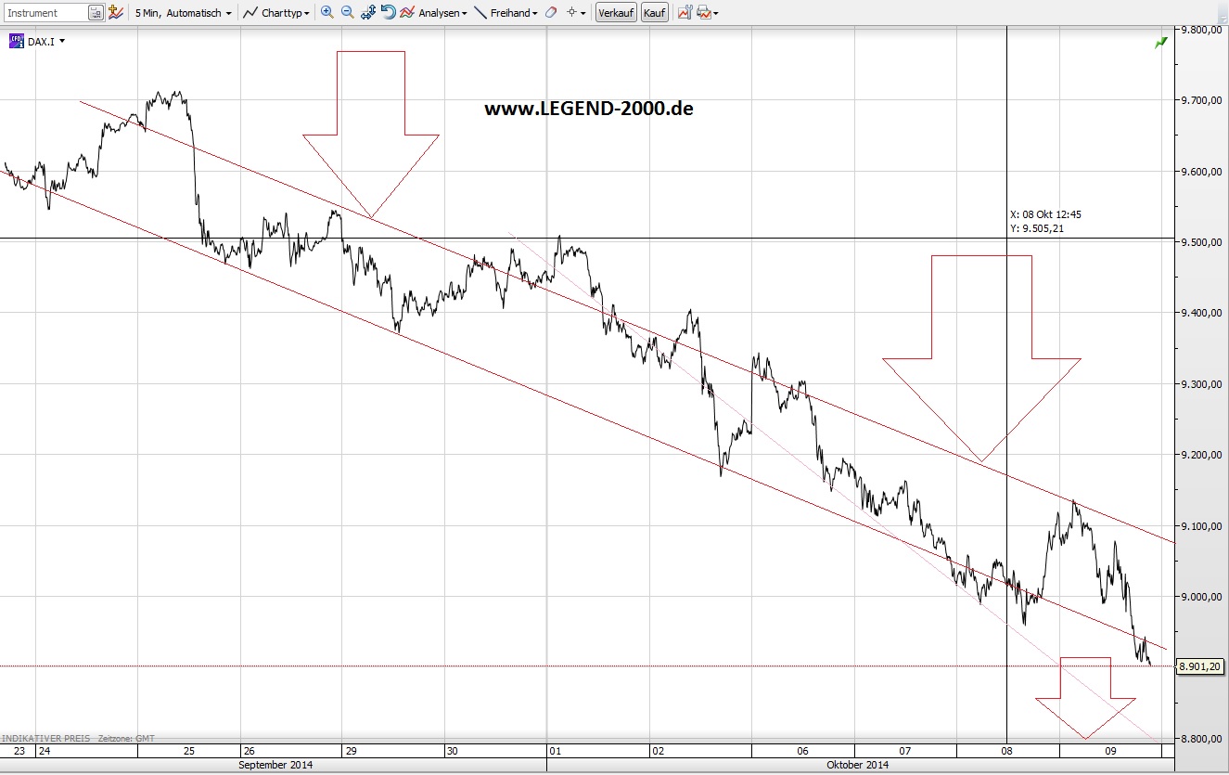
Task: Open the Analysen menu
Action: click(x=436, y=12)
